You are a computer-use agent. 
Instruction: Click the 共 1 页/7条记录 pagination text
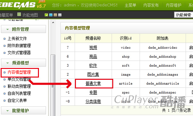[x=176, y=110]
